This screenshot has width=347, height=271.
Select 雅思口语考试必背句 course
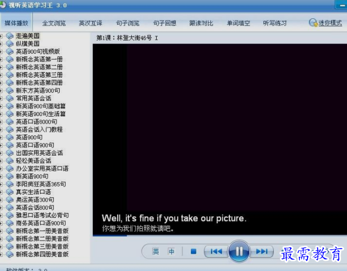pyautogui.click(x=42, y=215)
